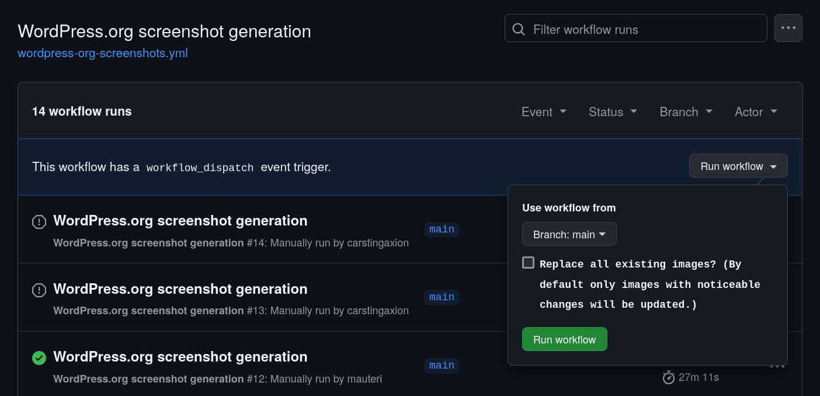Screen dimensions: 820x396
Task: Open the three-dots options menu beside filter
Action: (788, 28)
